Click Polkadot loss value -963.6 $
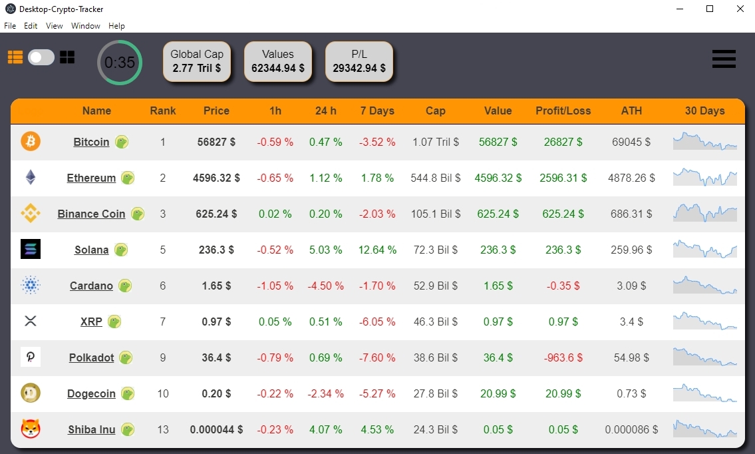The image size is (755, 454). pos(563,357)
